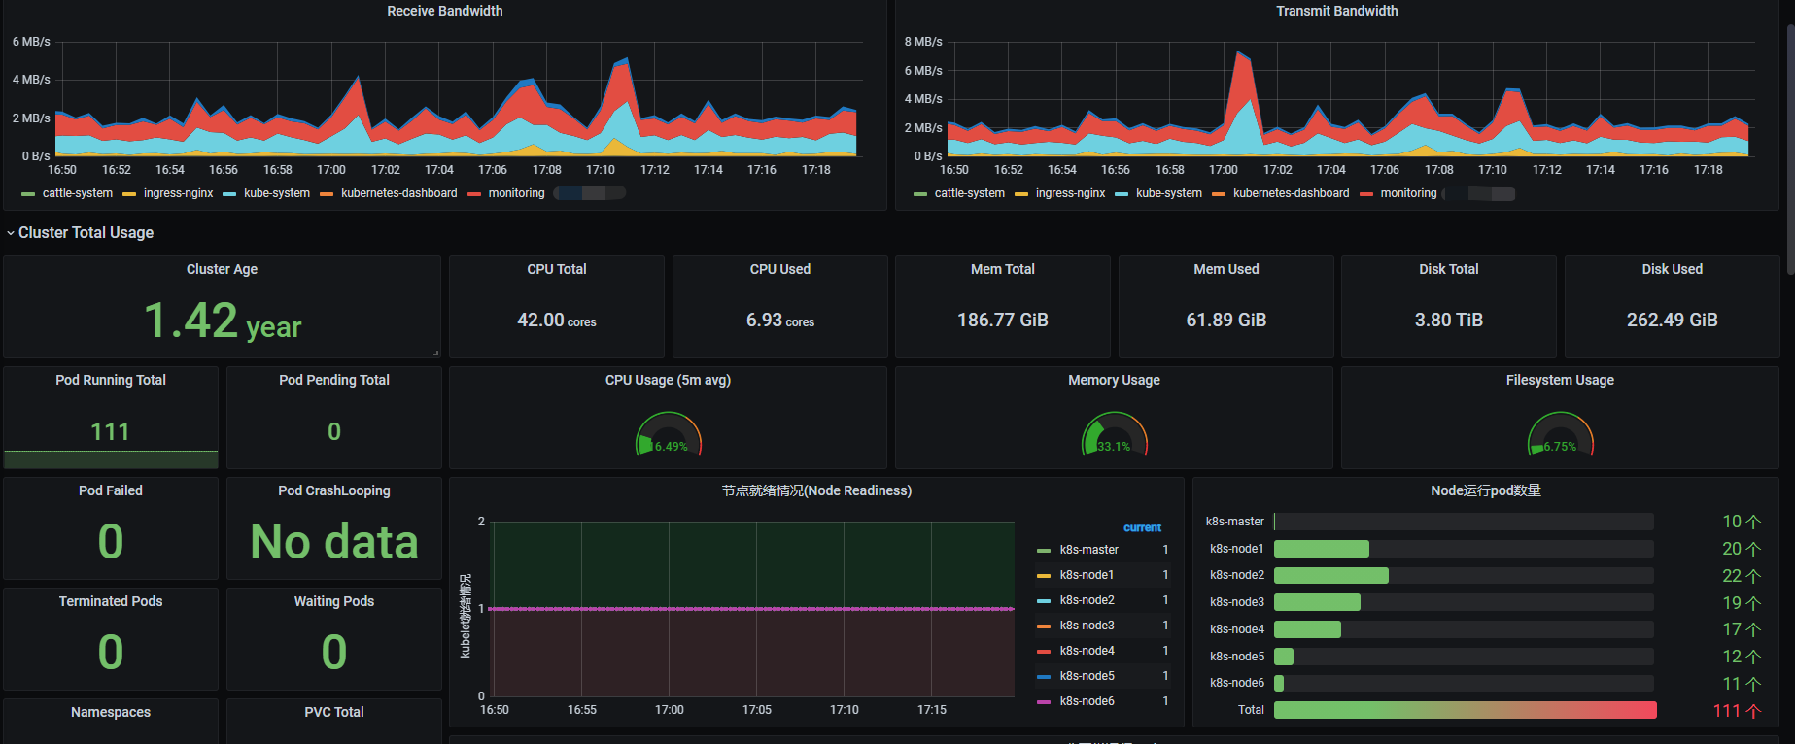This screenshot has width=1795, height=744.
Task: Open color picker for k8s-node6 legend swatch
Action: click(1044, 702)
